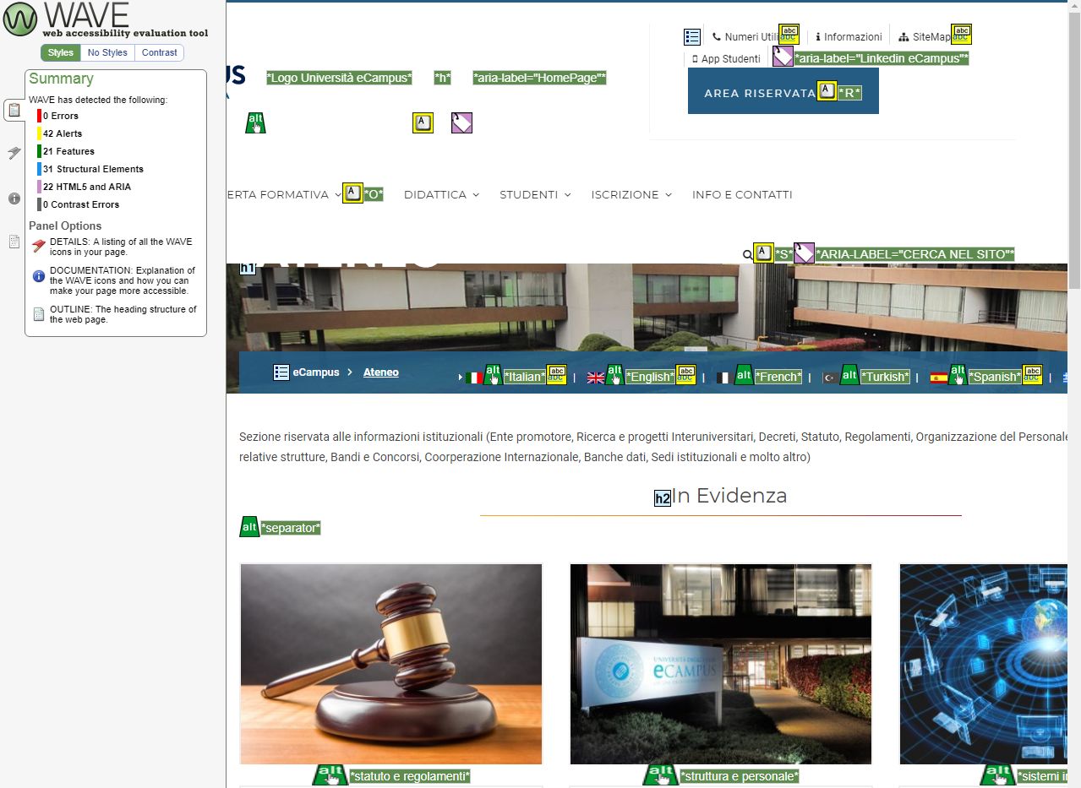Expand the DIDATTICA dropdown menu
The height and width of the screenshot is (788, 1081).
441,194
